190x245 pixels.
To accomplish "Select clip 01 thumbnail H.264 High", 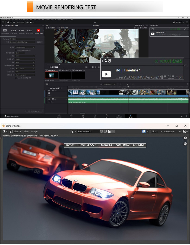I will click(x=52, y=75).
